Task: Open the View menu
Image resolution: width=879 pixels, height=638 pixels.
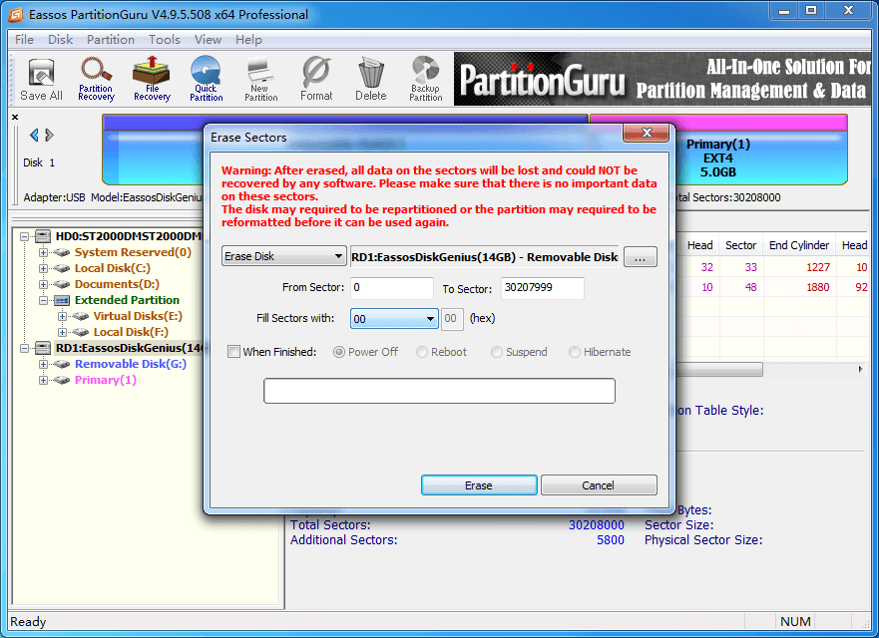Action: coord(208,40)
